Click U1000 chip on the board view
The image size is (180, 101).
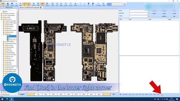coord(88,50)
